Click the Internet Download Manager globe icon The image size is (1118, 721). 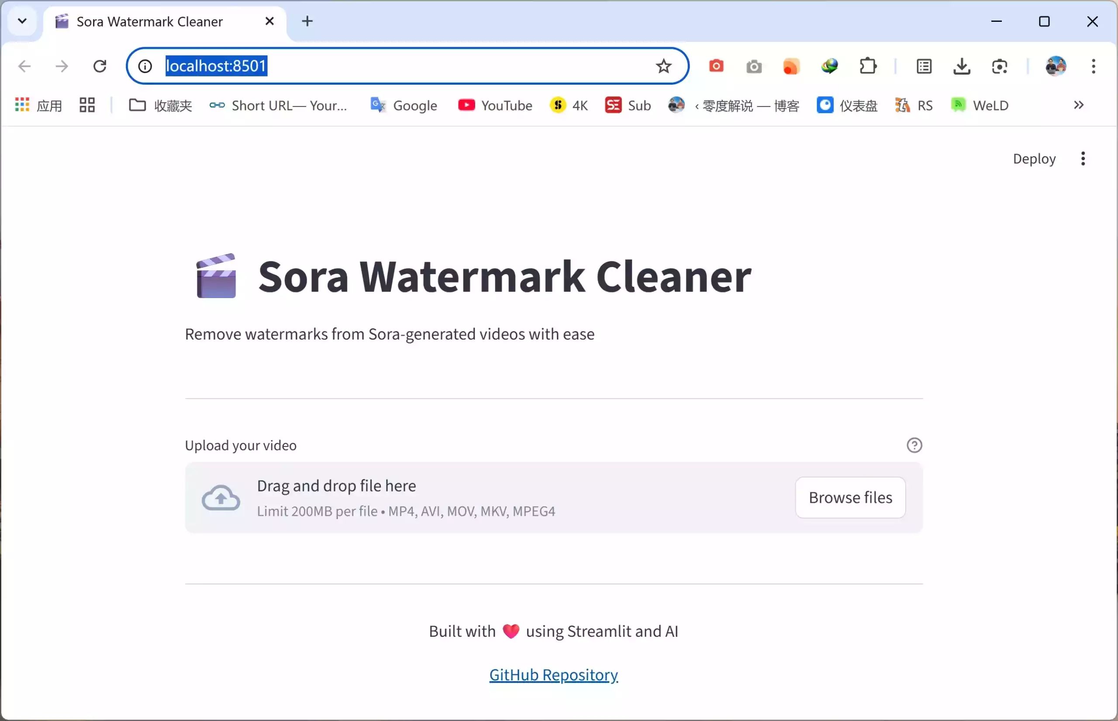(x=829, y=66)
